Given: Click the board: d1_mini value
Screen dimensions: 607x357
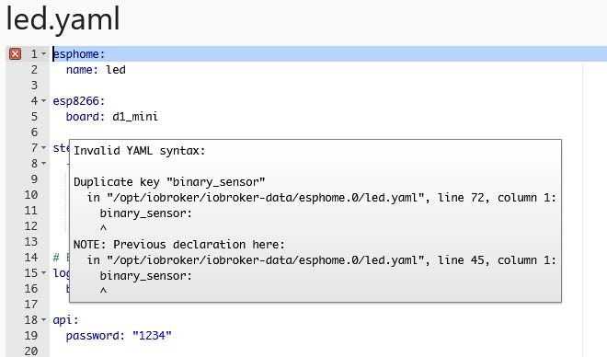Looking at the screenshot, I should (x=135, y=117).
